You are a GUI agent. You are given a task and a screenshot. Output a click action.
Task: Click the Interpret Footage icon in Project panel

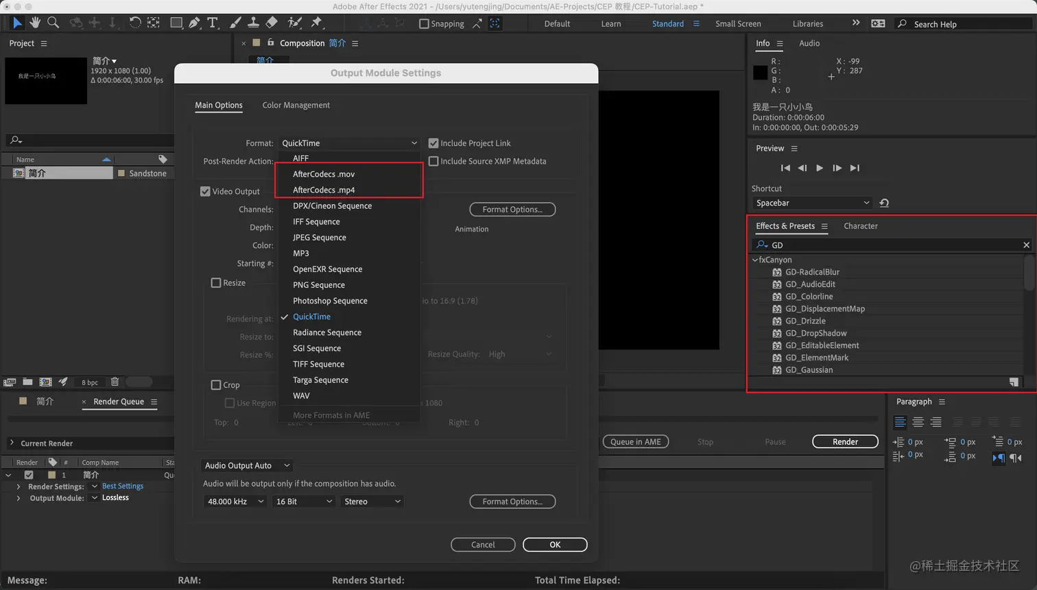tap(10, 382)
